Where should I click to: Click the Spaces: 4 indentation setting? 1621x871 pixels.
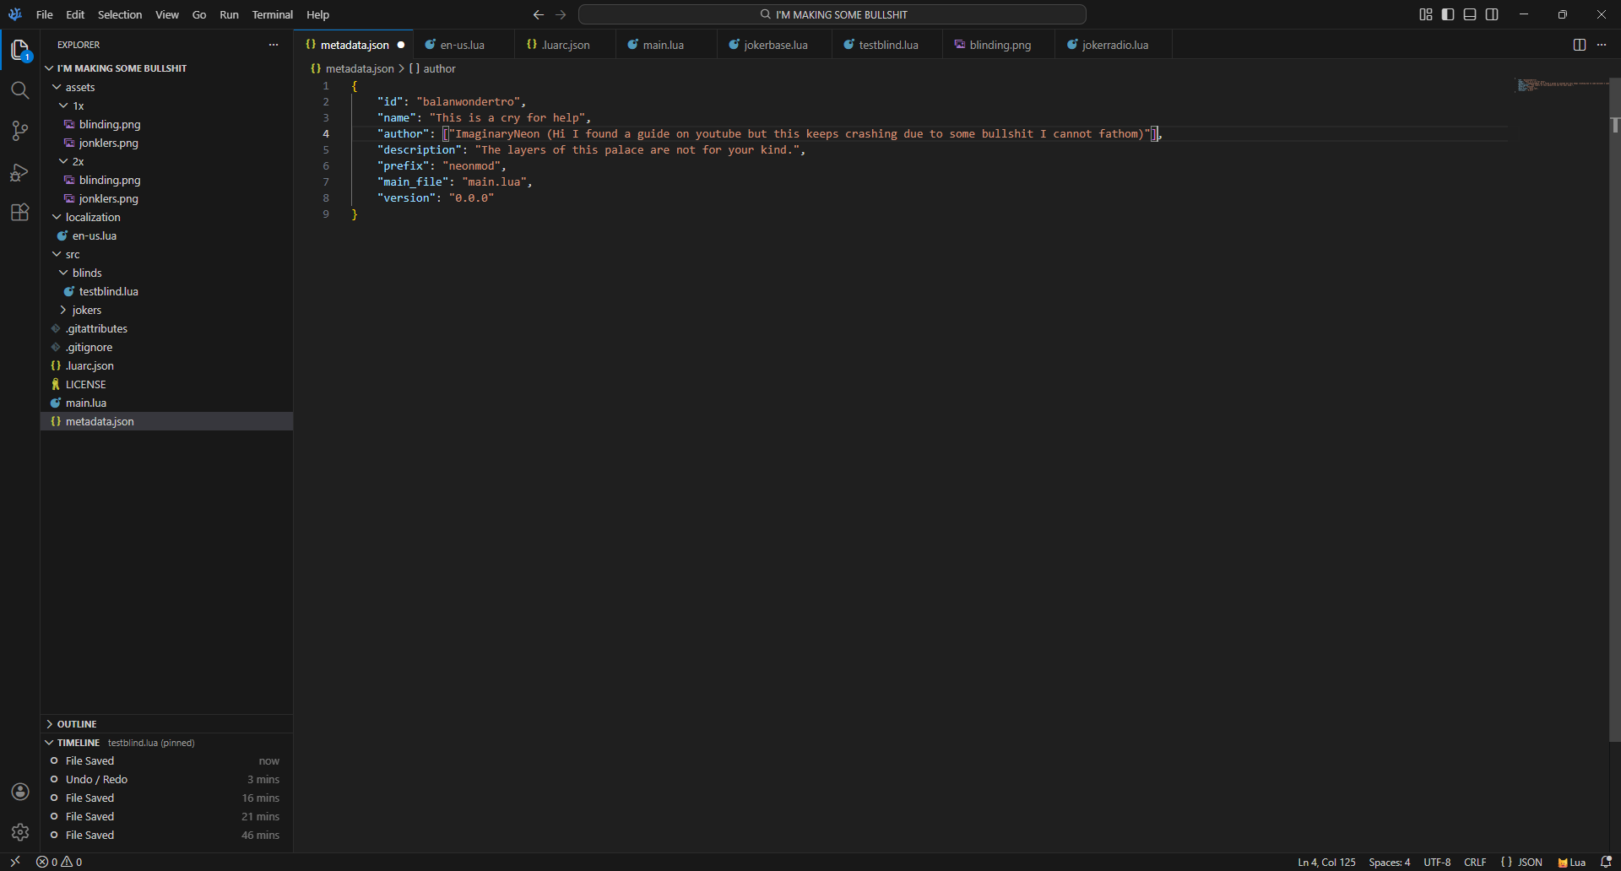tap(1389, 862)
